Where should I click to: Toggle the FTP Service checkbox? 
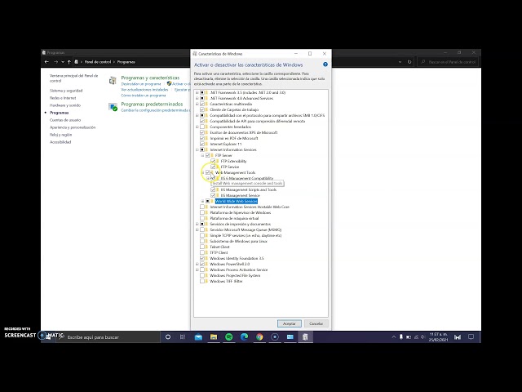[213, 167]
